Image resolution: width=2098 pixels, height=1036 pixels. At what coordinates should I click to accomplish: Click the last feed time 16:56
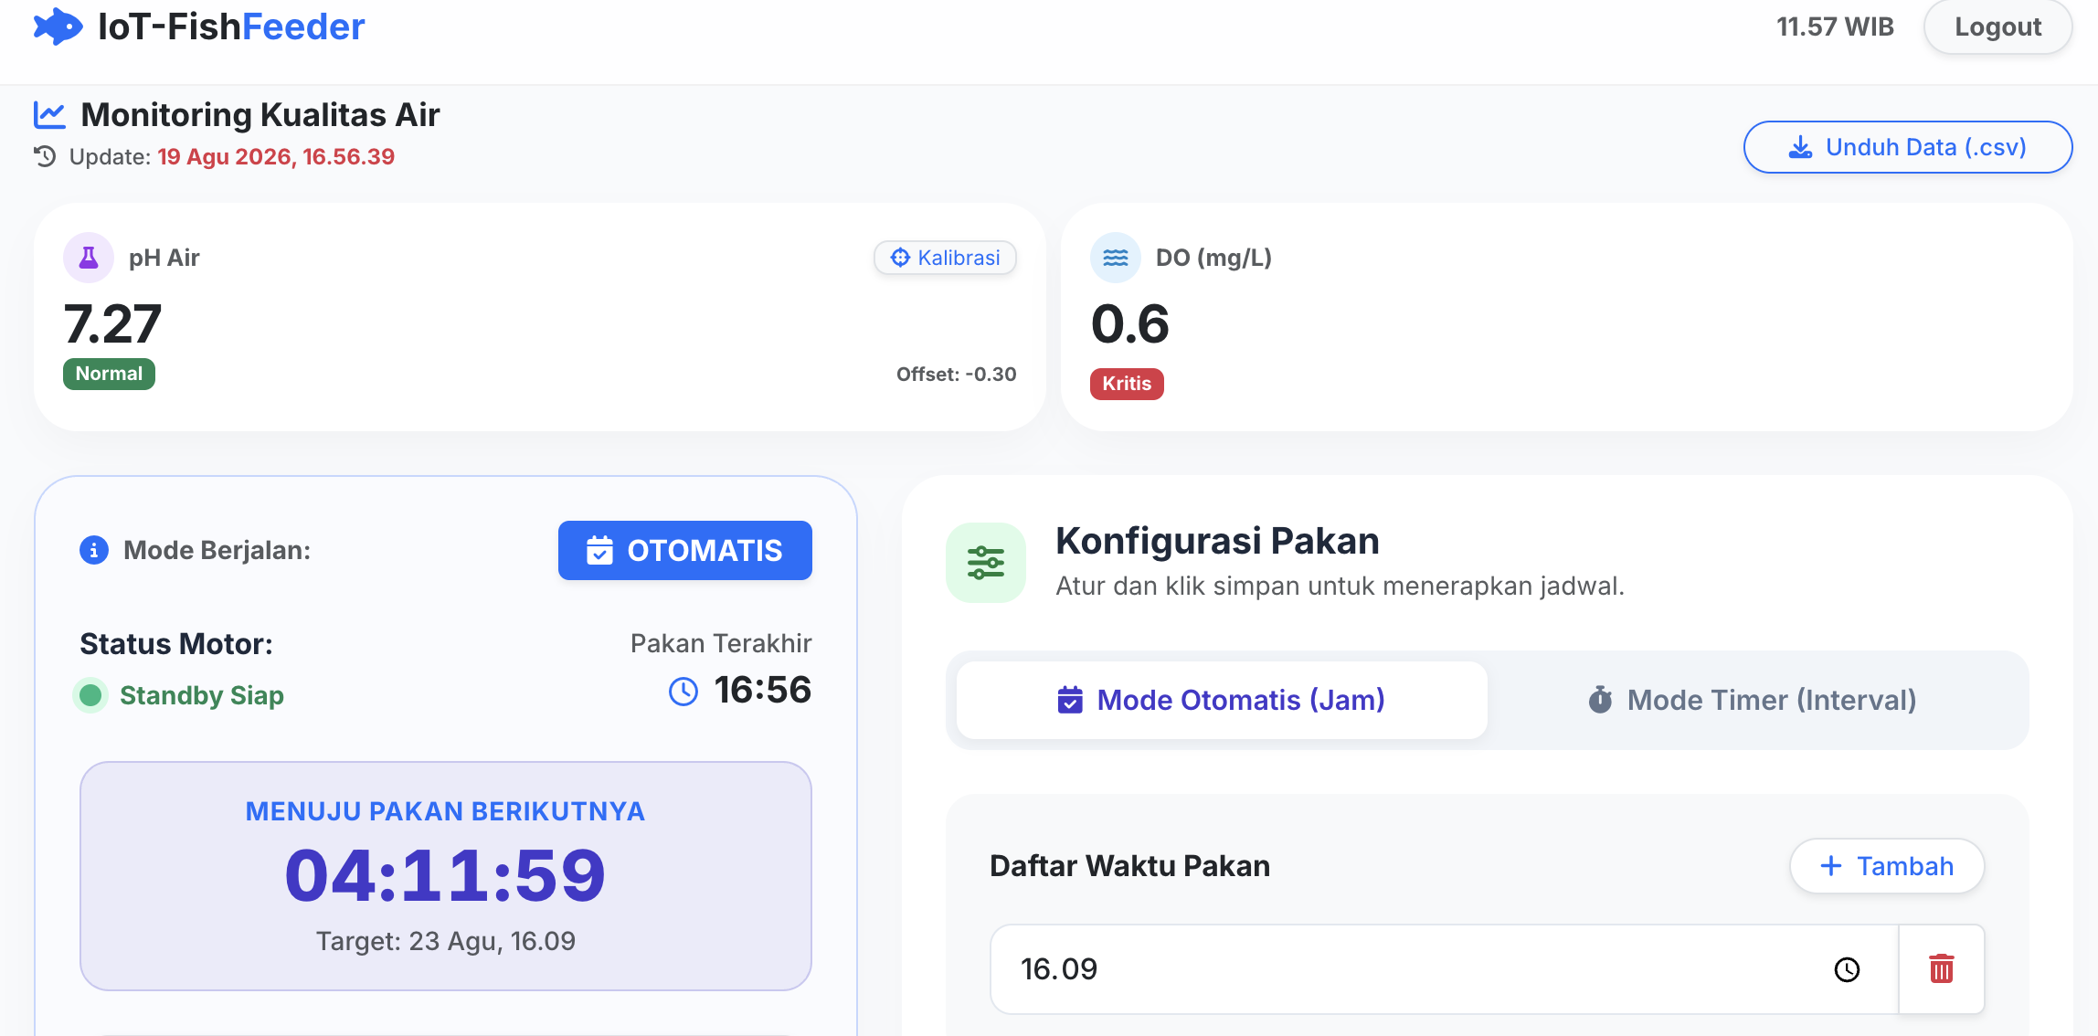[x=763, y=690]
